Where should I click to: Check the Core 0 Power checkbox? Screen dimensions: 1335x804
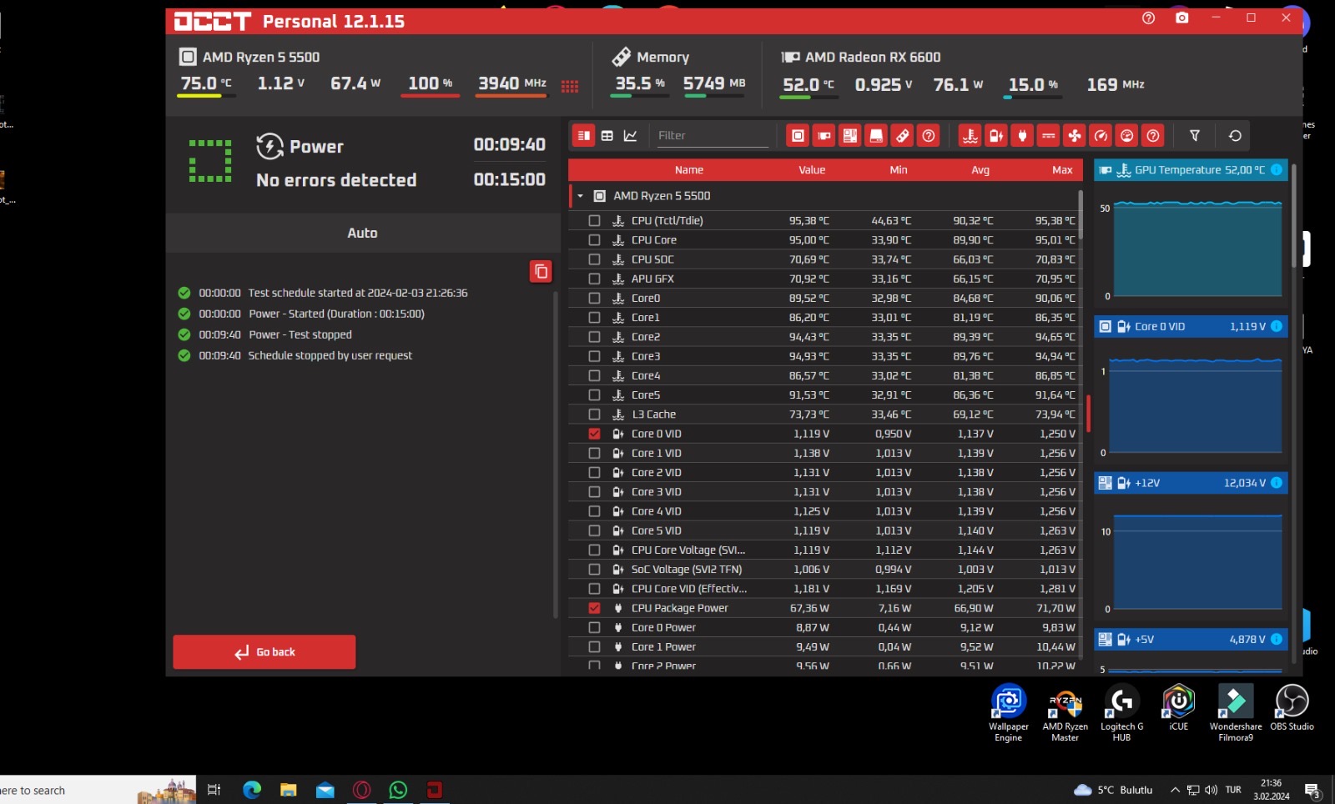click(x=594, y=627)
